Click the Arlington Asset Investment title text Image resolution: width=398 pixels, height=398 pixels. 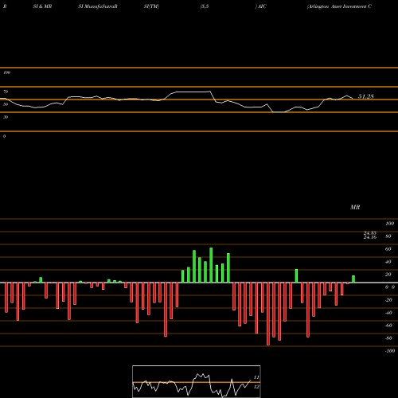tap(339, 6)
